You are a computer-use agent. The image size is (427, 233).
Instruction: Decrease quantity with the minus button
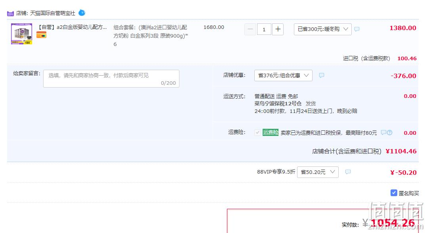(x=250, y=29)
